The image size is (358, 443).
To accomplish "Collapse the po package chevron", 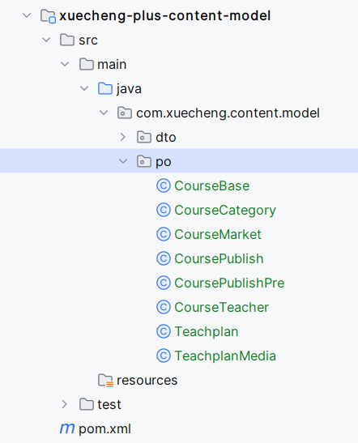I will [123, 161].
